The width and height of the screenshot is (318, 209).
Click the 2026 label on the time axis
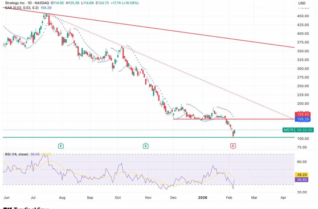pyautogui.click(x=202, y=198)
